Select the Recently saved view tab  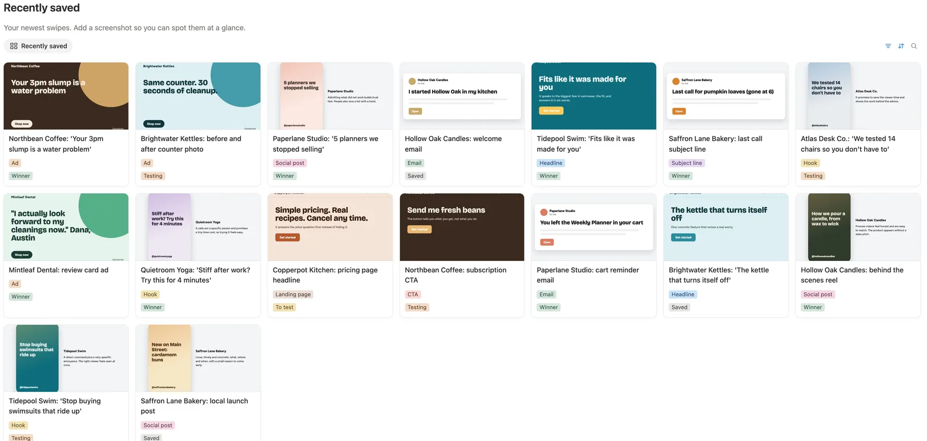38,46
